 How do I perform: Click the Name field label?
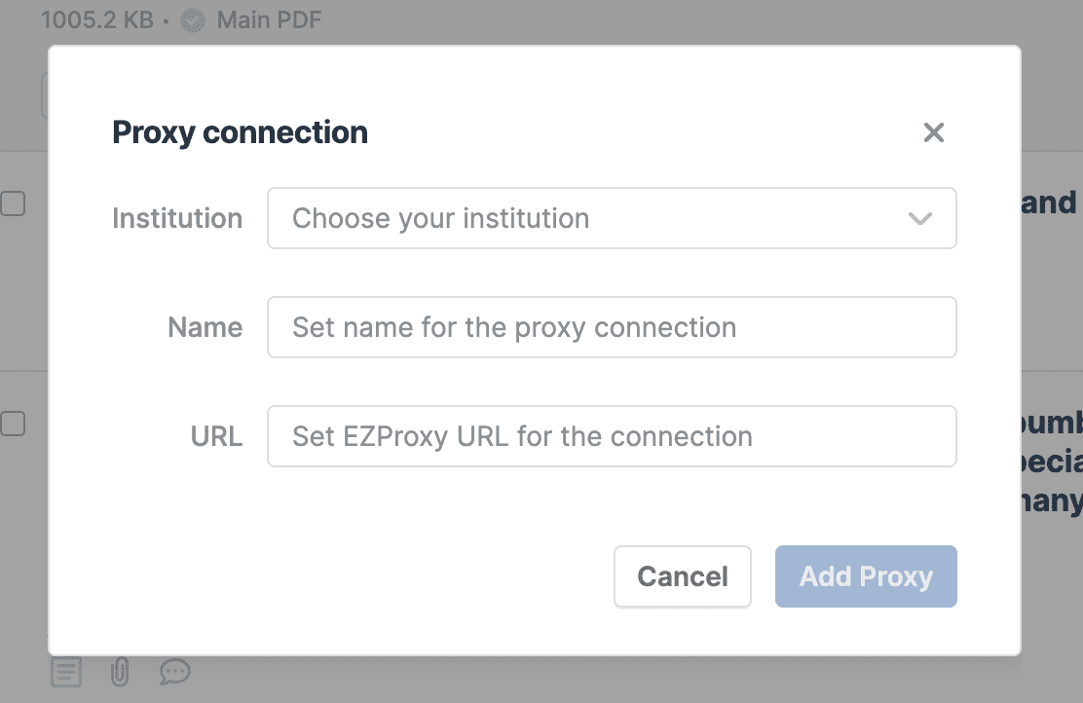point(205,327)
